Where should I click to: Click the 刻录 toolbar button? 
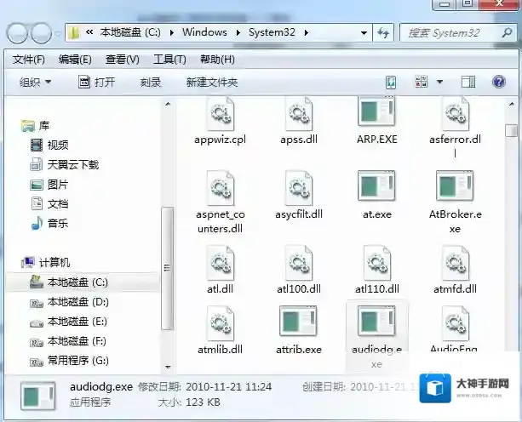[151, 83]
